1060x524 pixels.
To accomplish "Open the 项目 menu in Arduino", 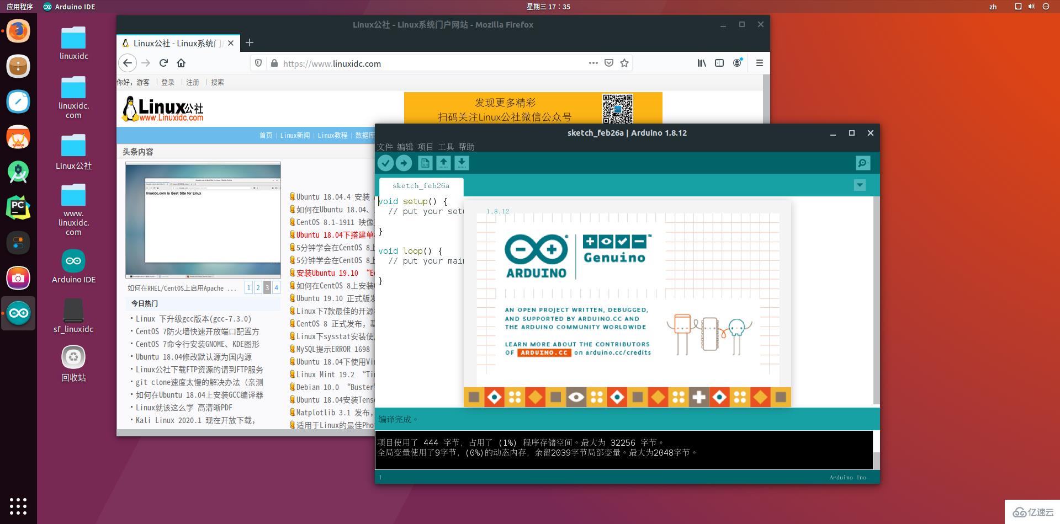I will (x=426, y=147).
